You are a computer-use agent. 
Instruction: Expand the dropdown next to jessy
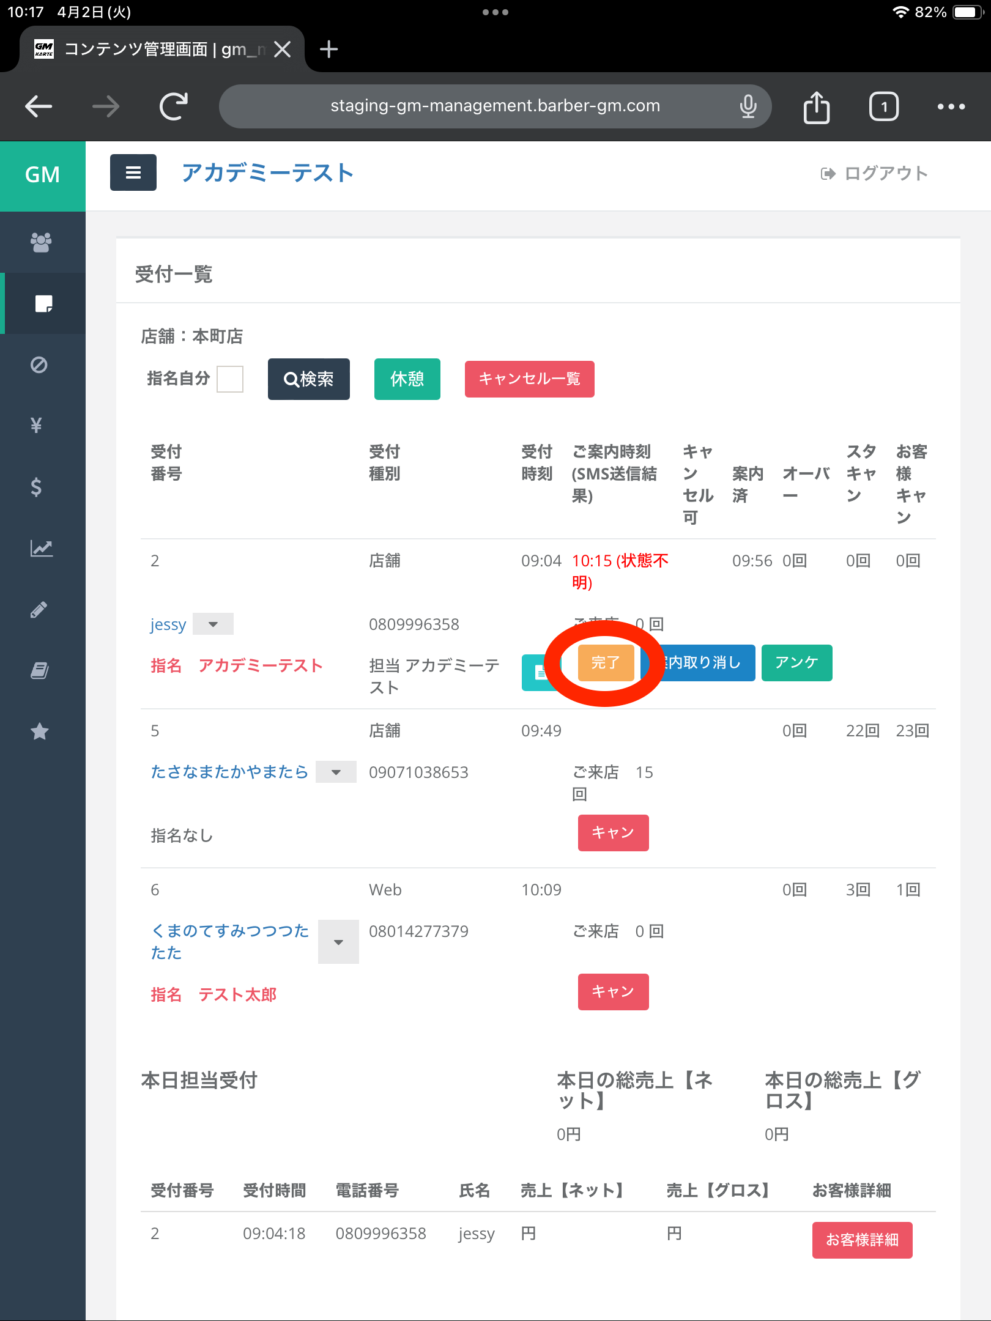coord(213,624)
